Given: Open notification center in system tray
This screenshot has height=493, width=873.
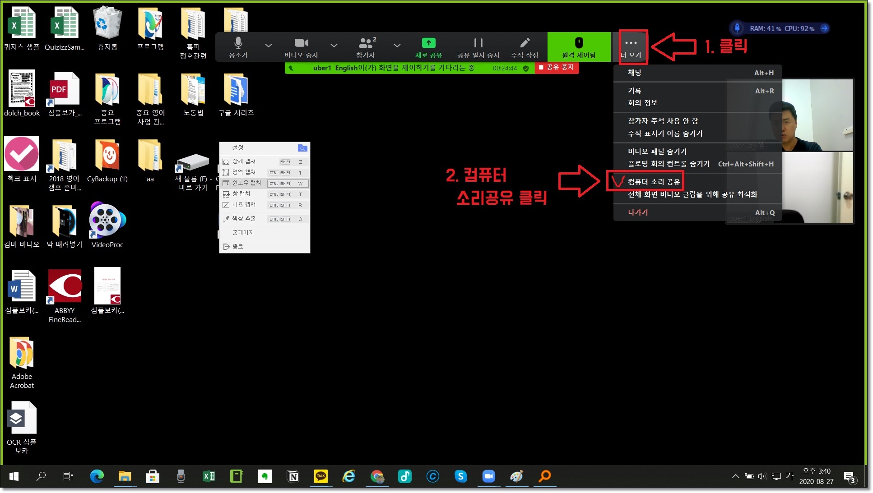Looking at the screenshot, I should (849, 477).
